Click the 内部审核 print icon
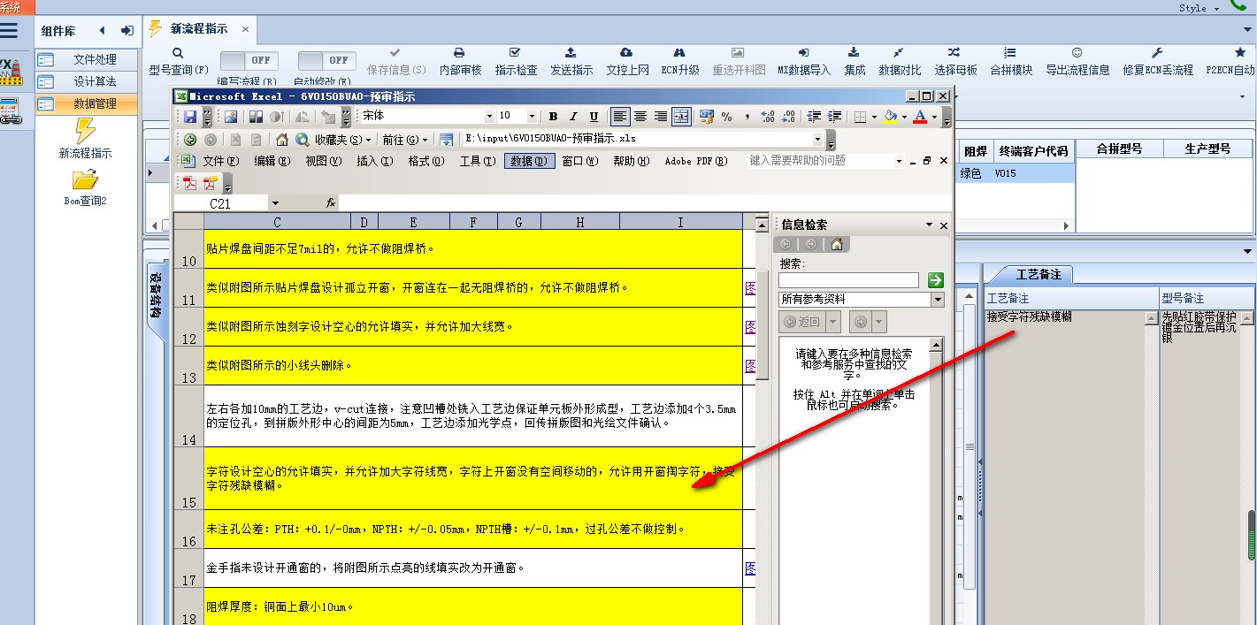1257x625 pixels. pyautogui.click(x=459, y=53)
